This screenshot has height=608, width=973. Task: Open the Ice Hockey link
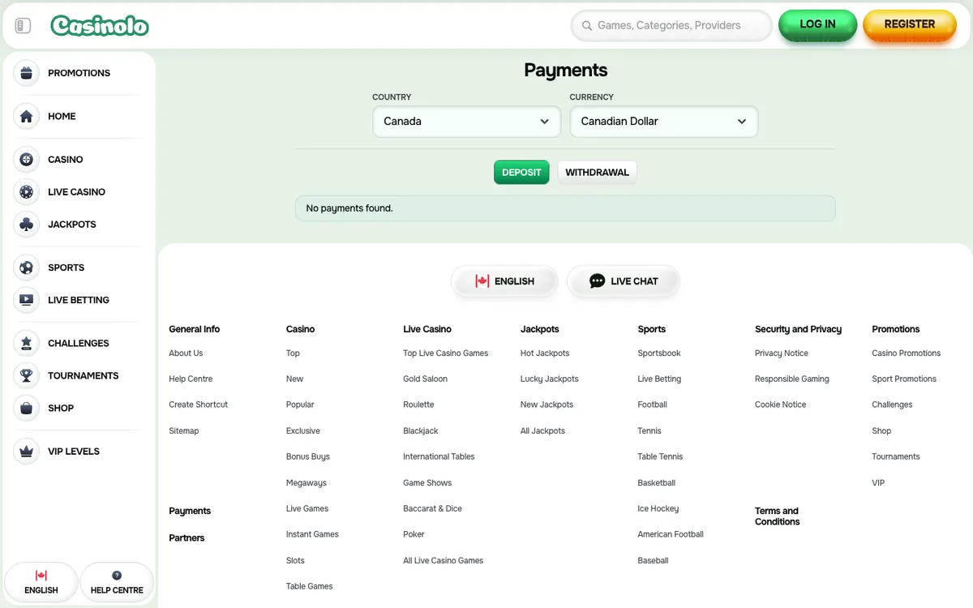(658, 509)
